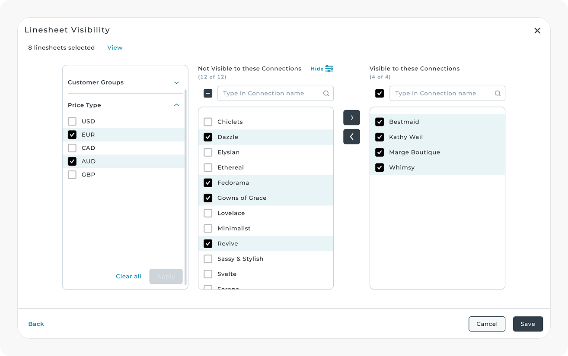Screen dimensions: 568x356
Task: Open the View linesheets link
Action: coord(115,47)
